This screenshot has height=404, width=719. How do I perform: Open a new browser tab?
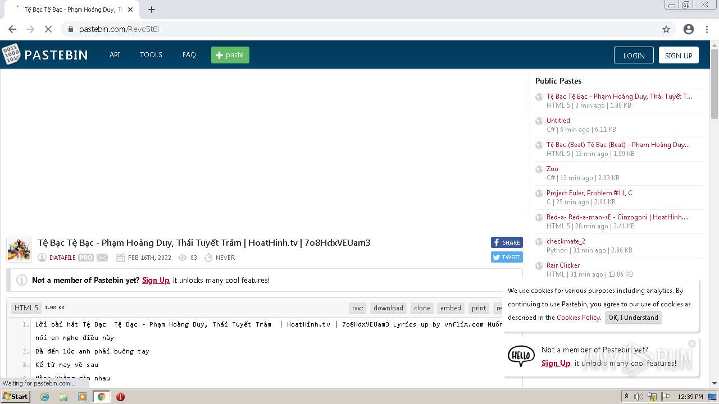pos(152,10)
